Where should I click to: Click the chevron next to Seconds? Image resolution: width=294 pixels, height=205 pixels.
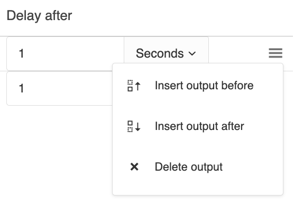pyautogui.click(x=192, y=54)
